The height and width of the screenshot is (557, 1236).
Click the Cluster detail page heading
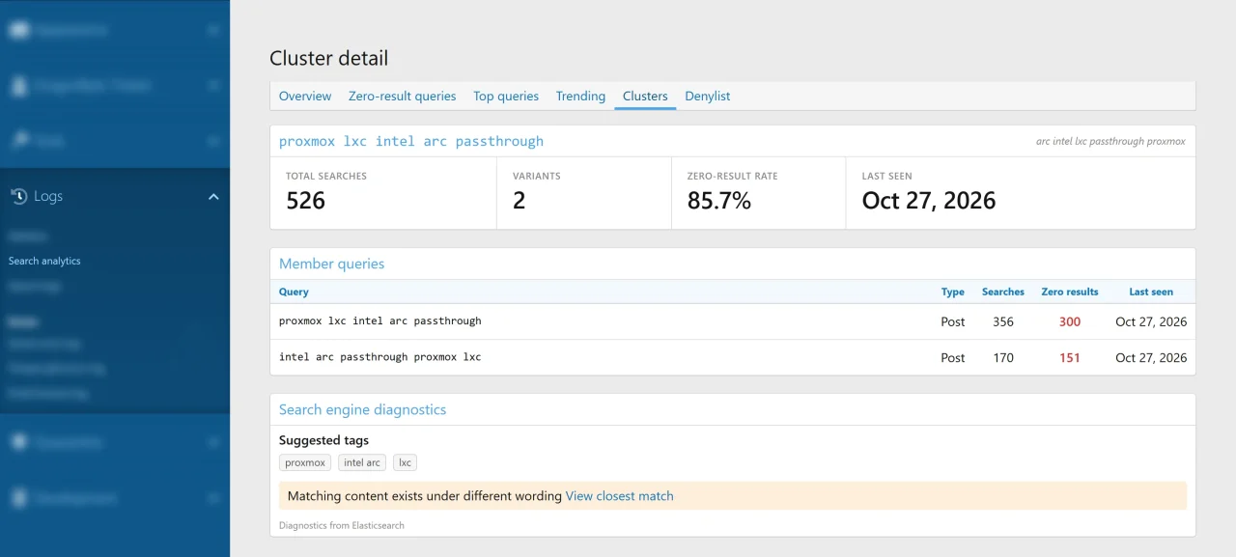pyautogui.click(x=328, y=58)
